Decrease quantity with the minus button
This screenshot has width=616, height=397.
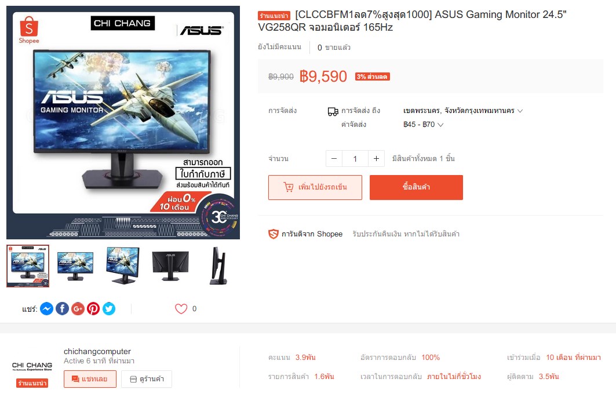(334, 158)
